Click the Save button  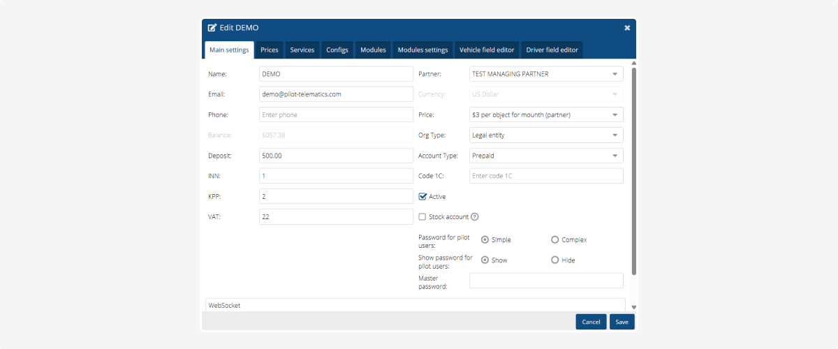click(622, 322)
